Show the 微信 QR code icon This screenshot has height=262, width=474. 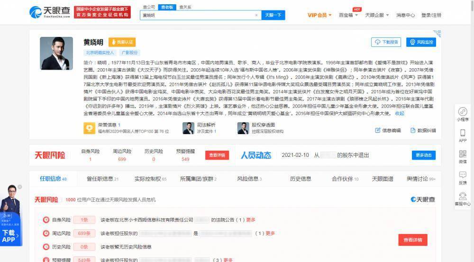(x=463, y=154)
